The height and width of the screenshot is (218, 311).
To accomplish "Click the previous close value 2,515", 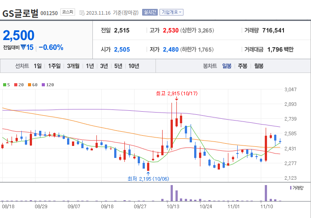I will click(x=122, y=30).
